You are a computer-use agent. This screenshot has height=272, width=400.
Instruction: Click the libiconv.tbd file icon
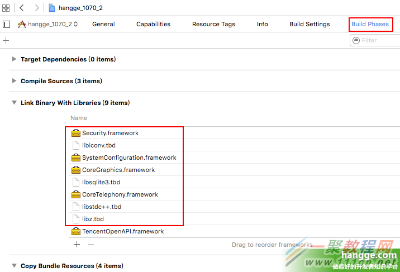76,145
